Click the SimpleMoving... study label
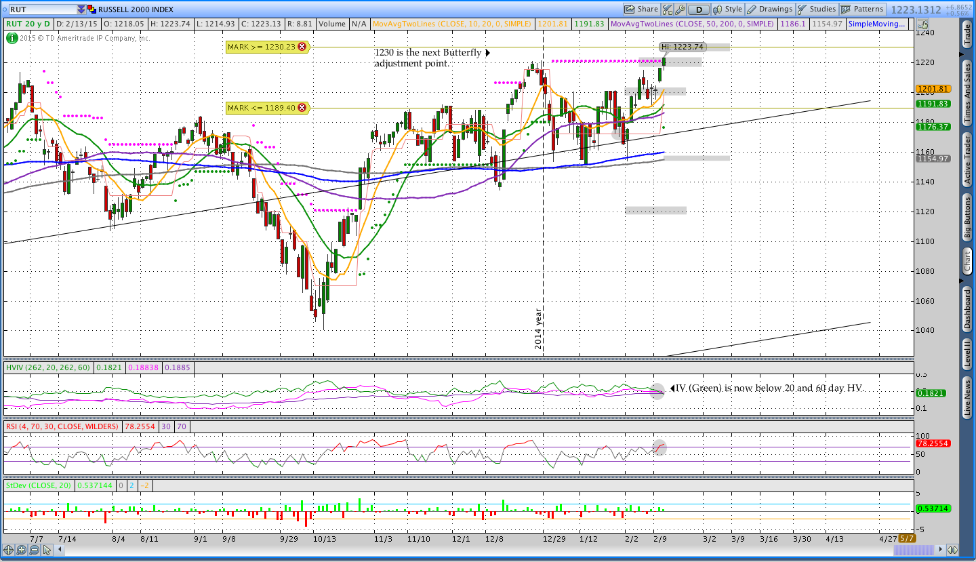Viewport: 976px width, 562px height. [876, 24]
